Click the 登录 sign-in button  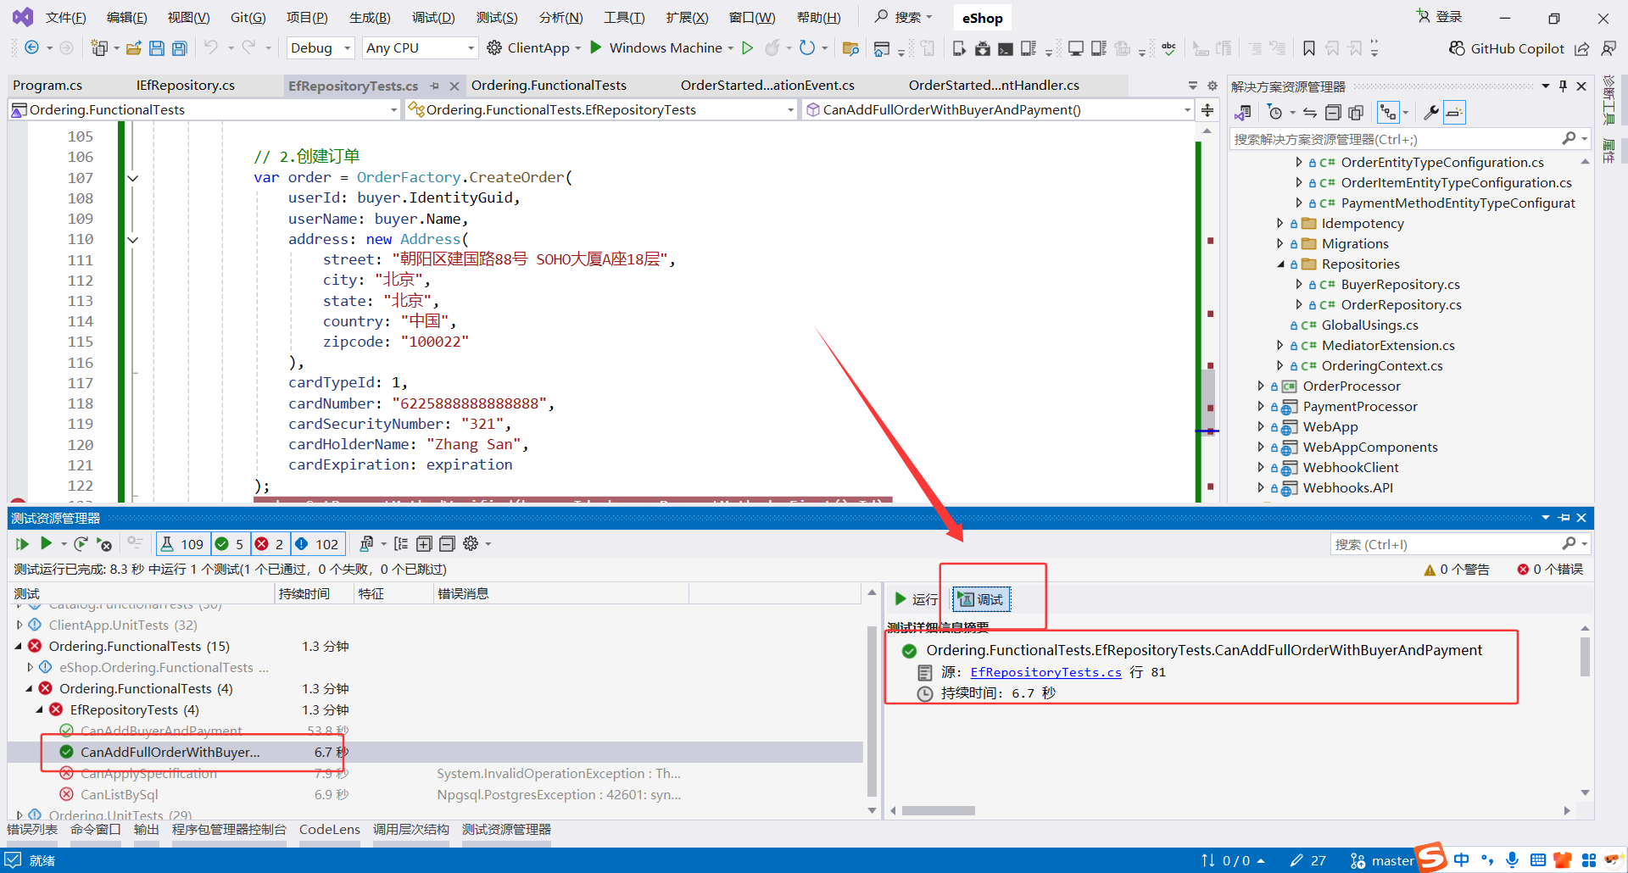[x=1439, y=17]
